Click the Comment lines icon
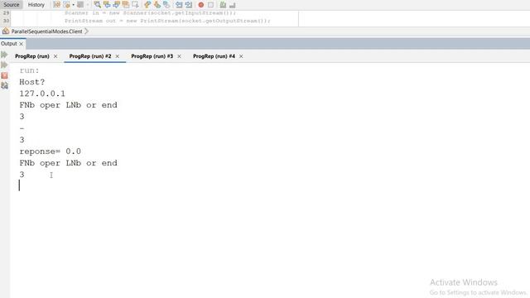530x298 pixels. [223, 5]
